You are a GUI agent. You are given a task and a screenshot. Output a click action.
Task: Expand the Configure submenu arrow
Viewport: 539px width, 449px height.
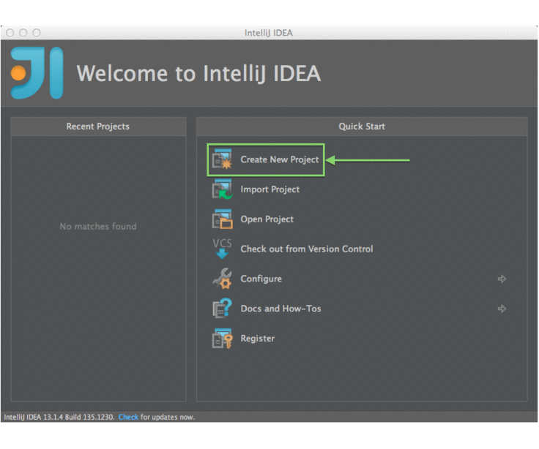pyautogui.click(x=502, y=279)
